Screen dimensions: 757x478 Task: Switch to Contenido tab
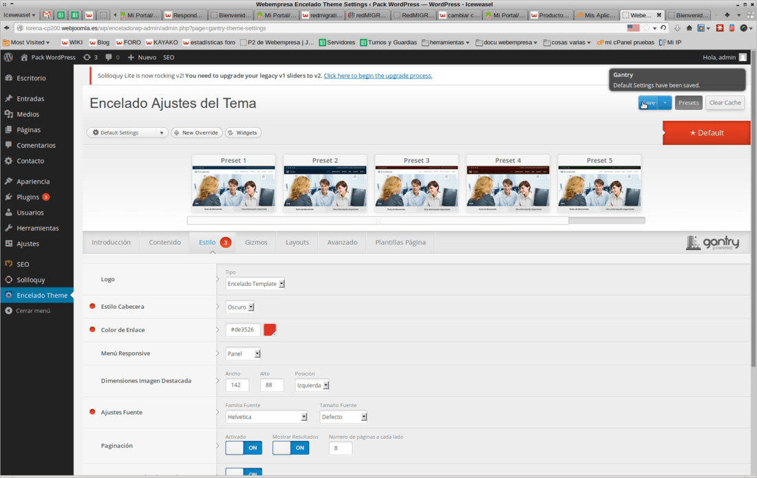[x=164, y=242]
